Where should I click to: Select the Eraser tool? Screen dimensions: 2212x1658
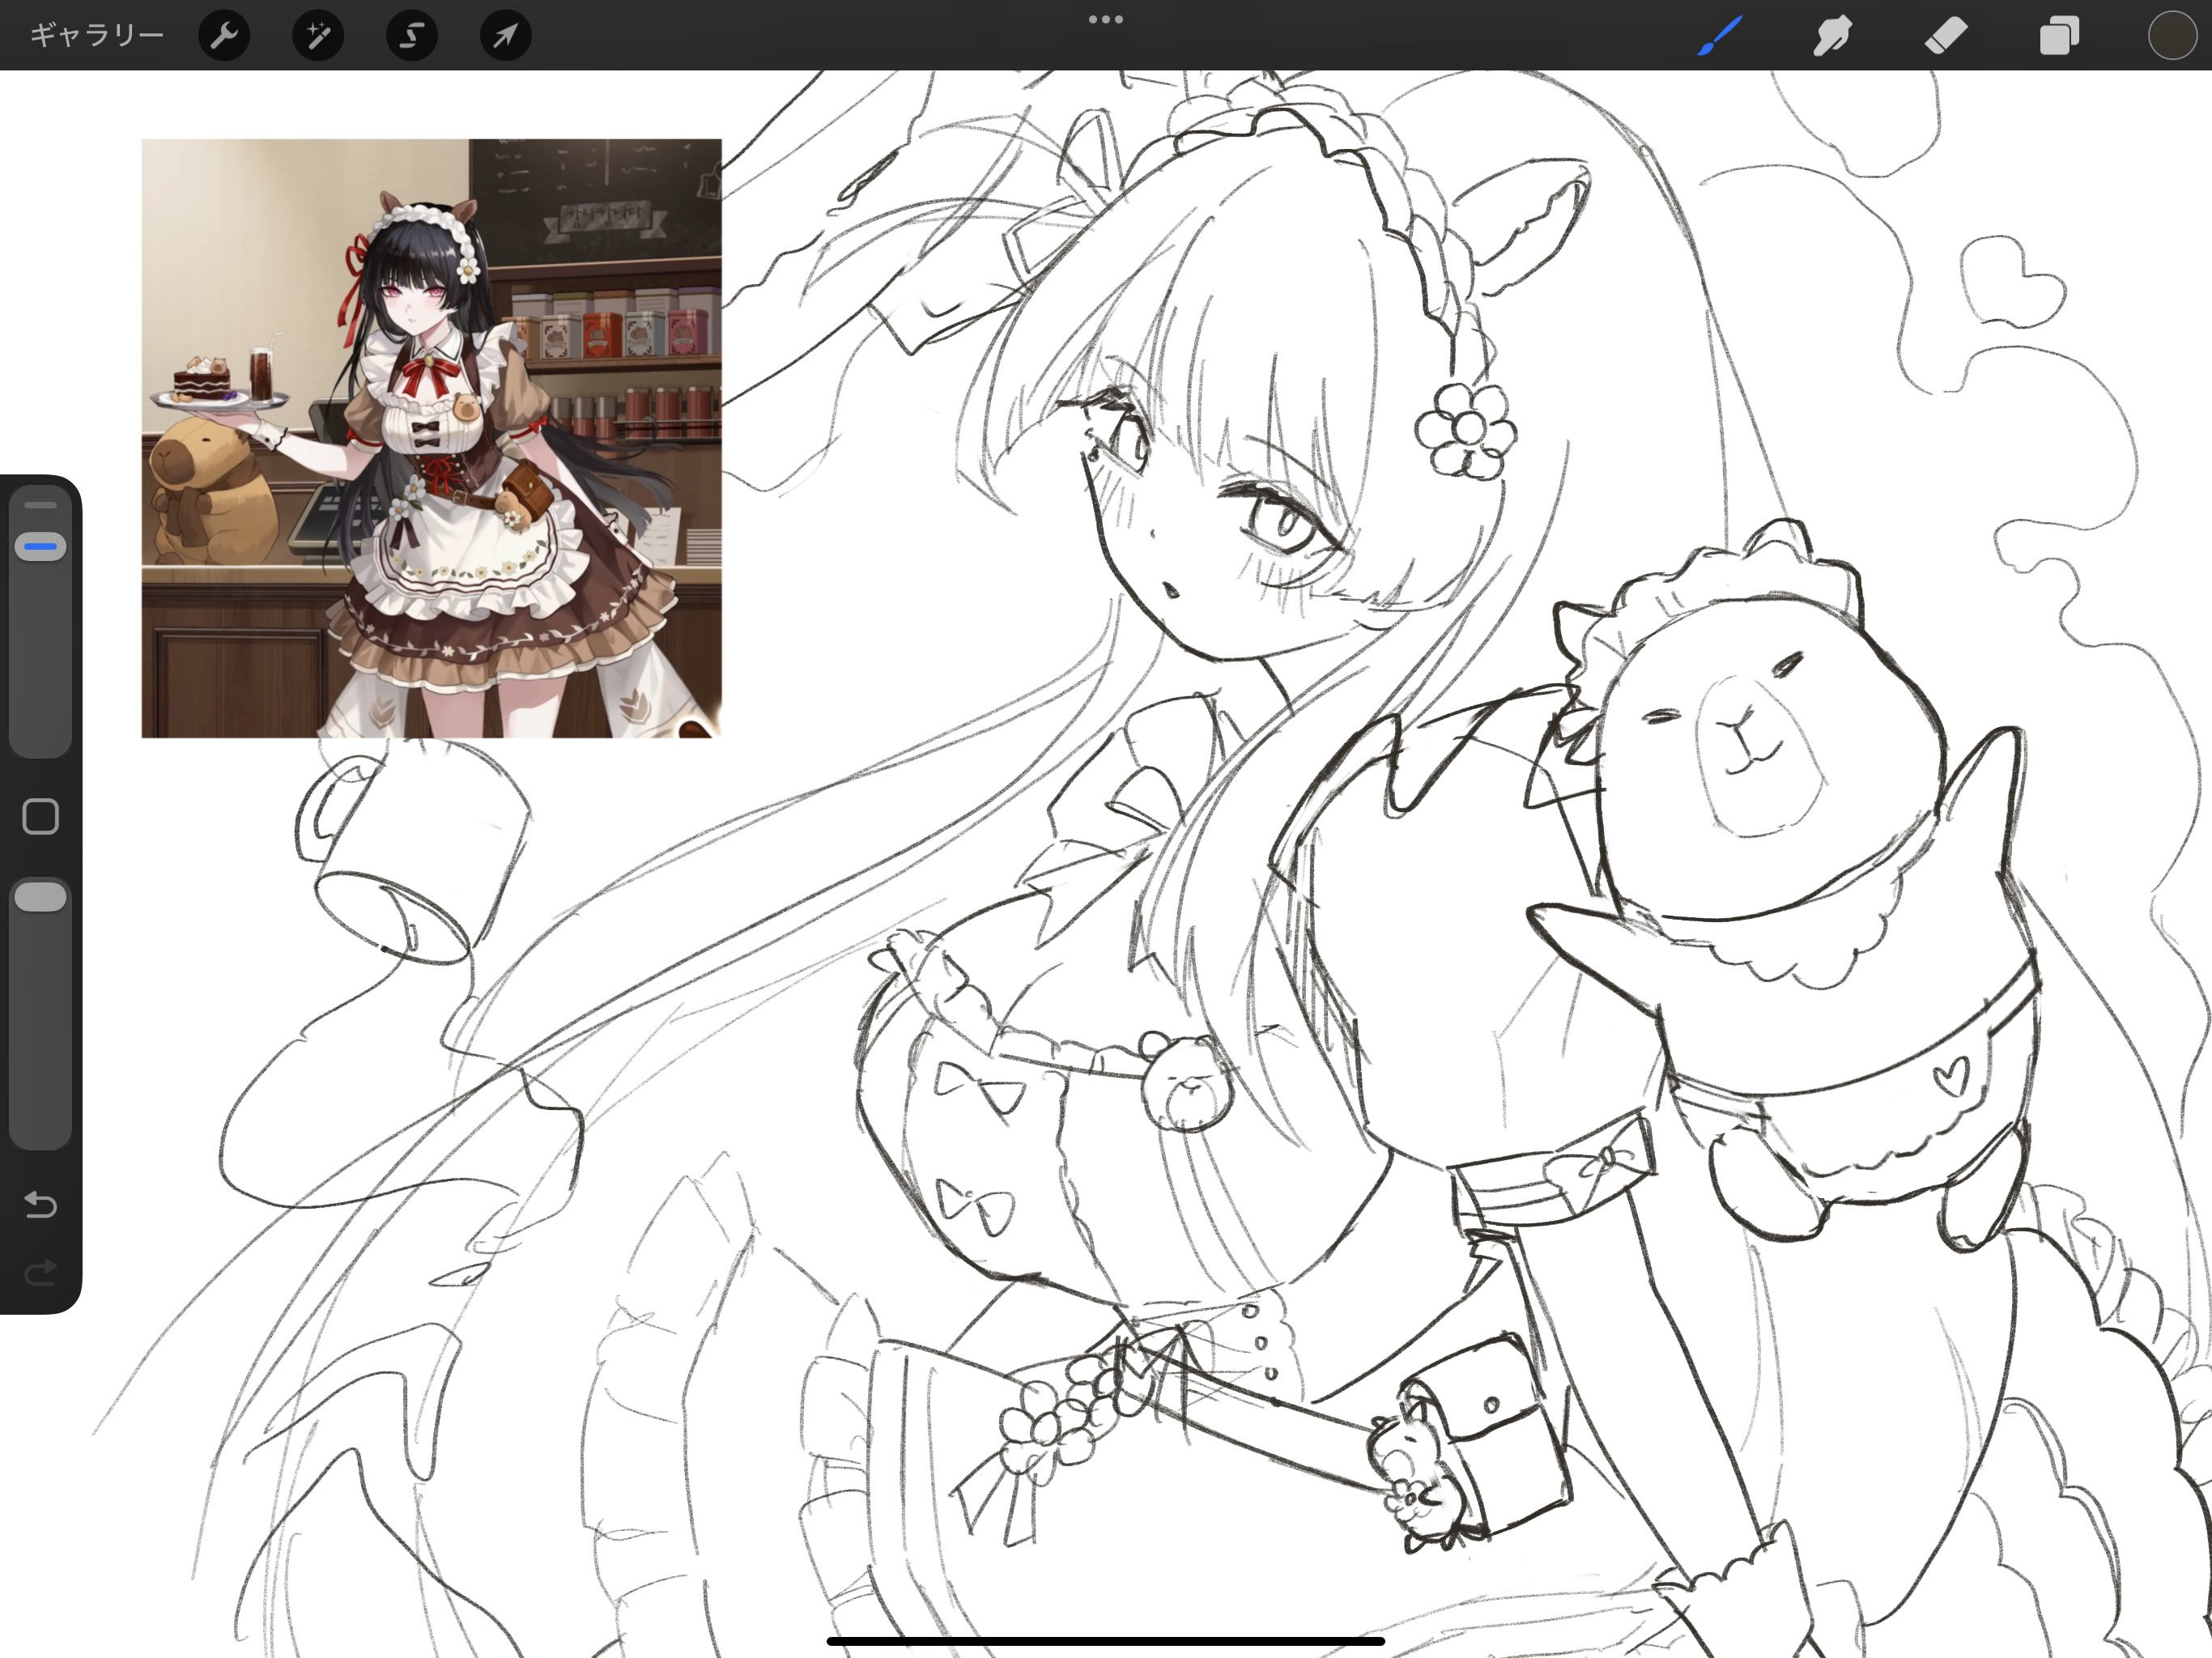pyautogui.click(x=1946, y=36)
